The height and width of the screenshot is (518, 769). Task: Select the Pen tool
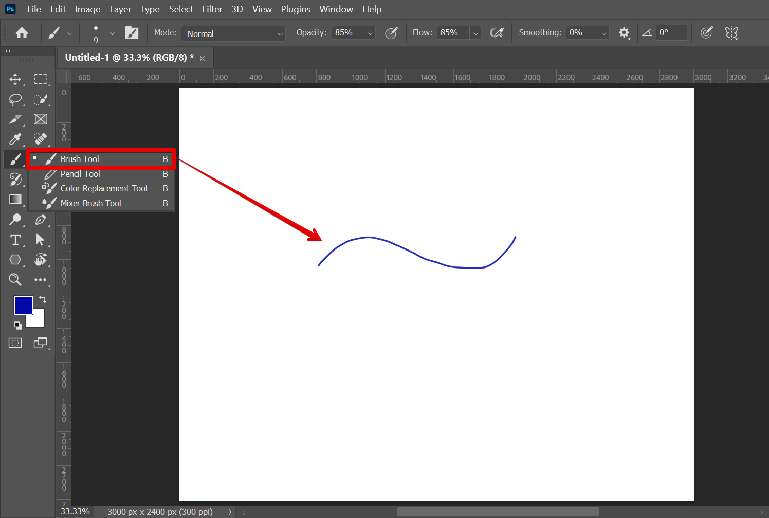pyautogui.click(x=41, y=220)
